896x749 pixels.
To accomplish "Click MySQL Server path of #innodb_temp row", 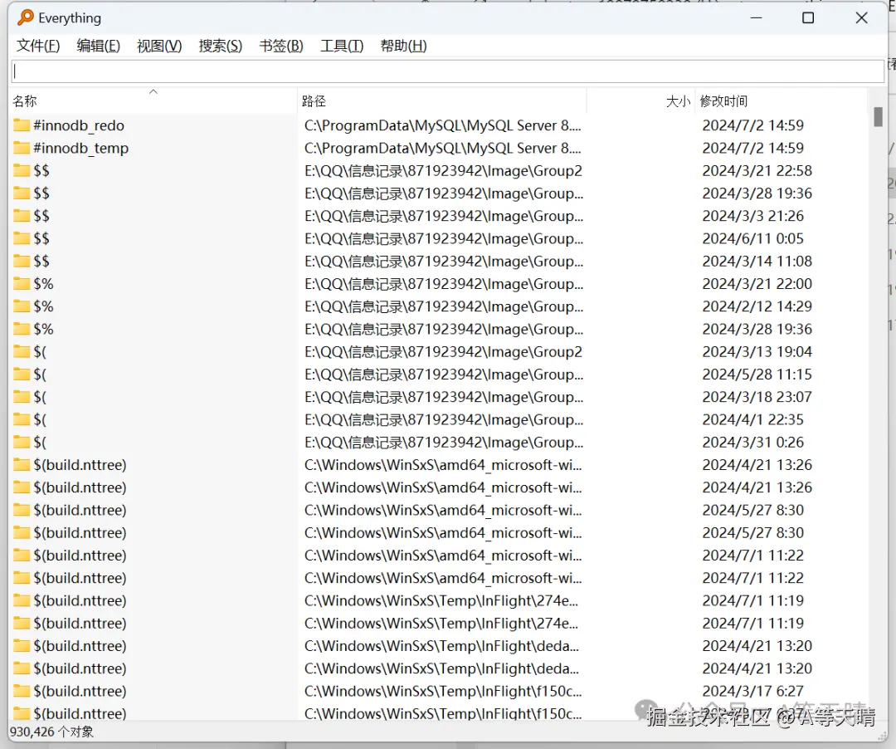I will (442, 148).
